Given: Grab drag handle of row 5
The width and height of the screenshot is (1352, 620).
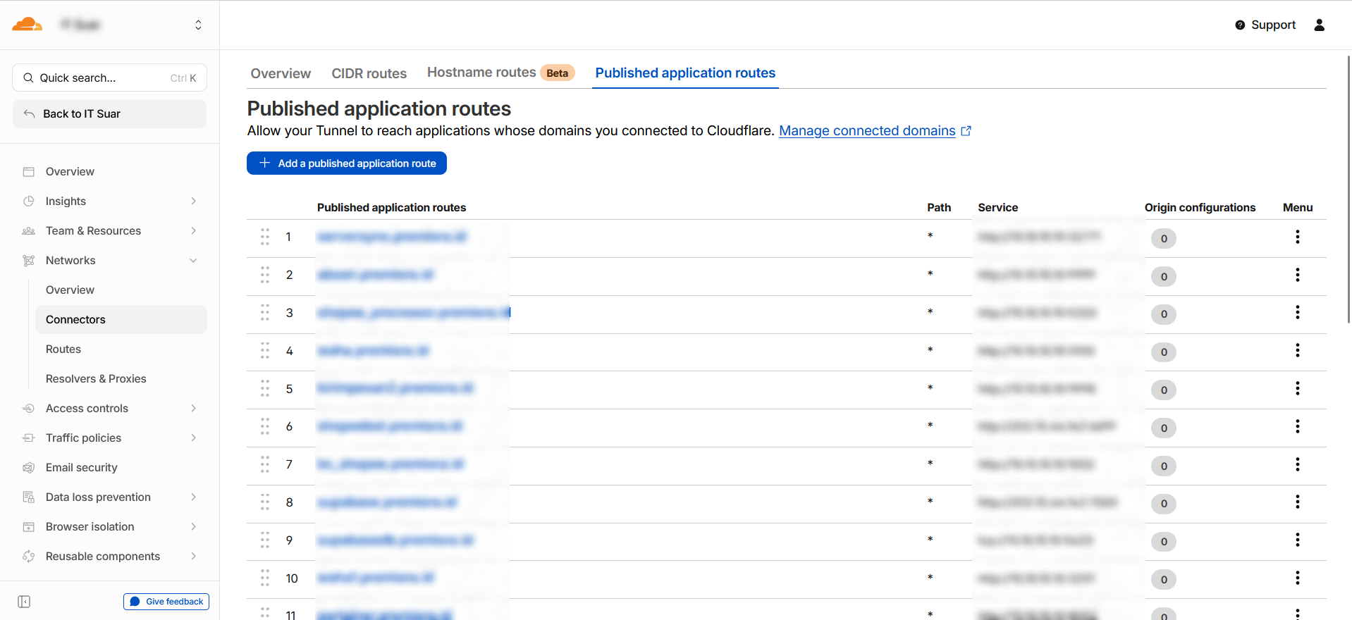Looking at the screenshot, I should click(x=265, y=388).
